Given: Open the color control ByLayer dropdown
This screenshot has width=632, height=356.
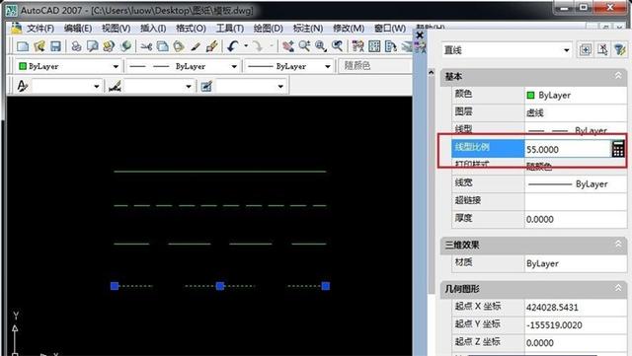Looking at the screenshot, I should tap(116, 66).
